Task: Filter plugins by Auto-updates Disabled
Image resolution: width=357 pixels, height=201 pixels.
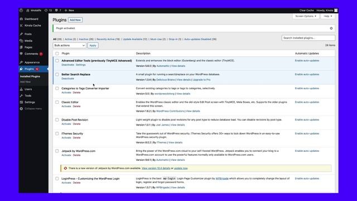Action: (x=200, y=39)
